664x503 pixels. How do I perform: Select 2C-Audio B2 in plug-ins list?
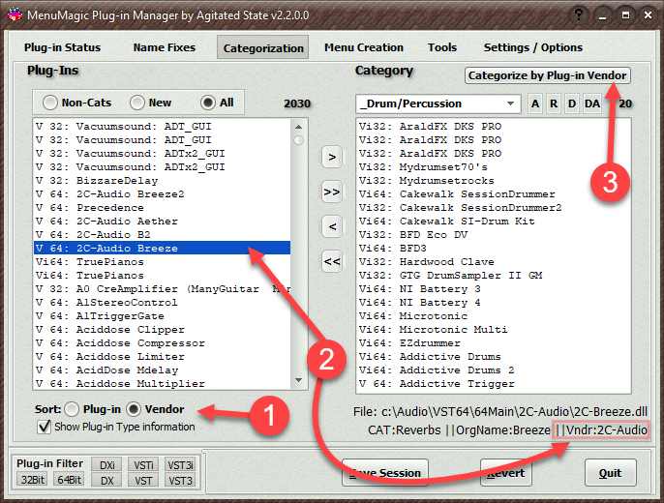click(163, 235)
